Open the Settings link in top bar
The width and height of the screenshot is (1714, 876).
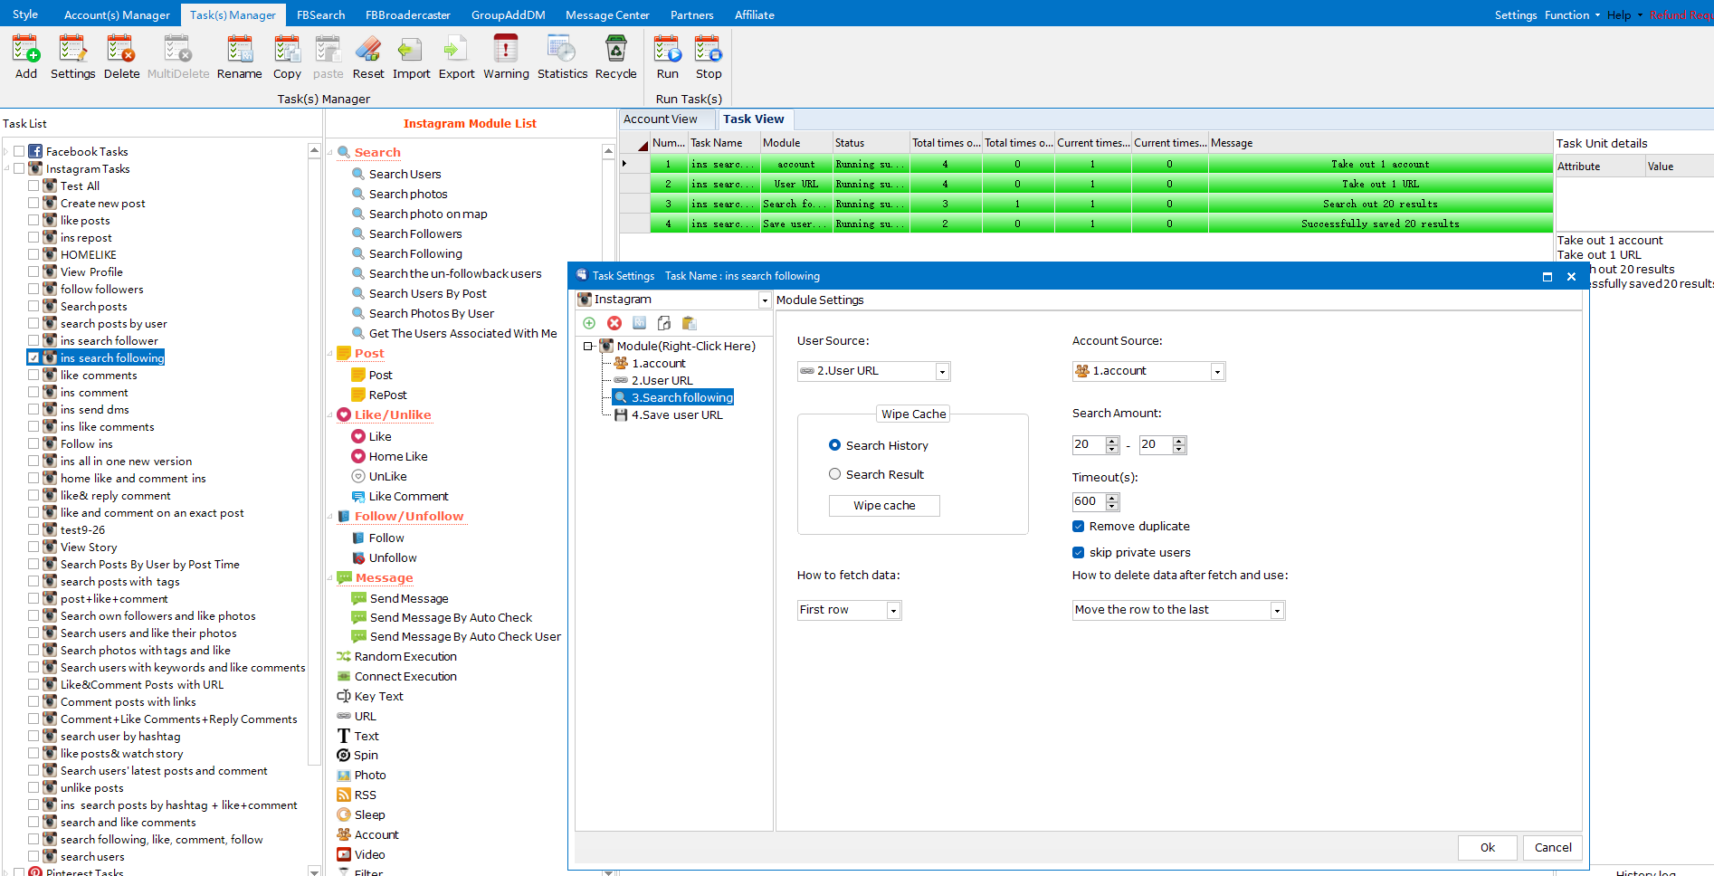[1516, 14]
